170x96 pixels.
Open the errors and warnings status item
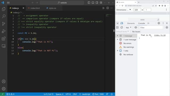pyautogui.click(x=10, y=94)
